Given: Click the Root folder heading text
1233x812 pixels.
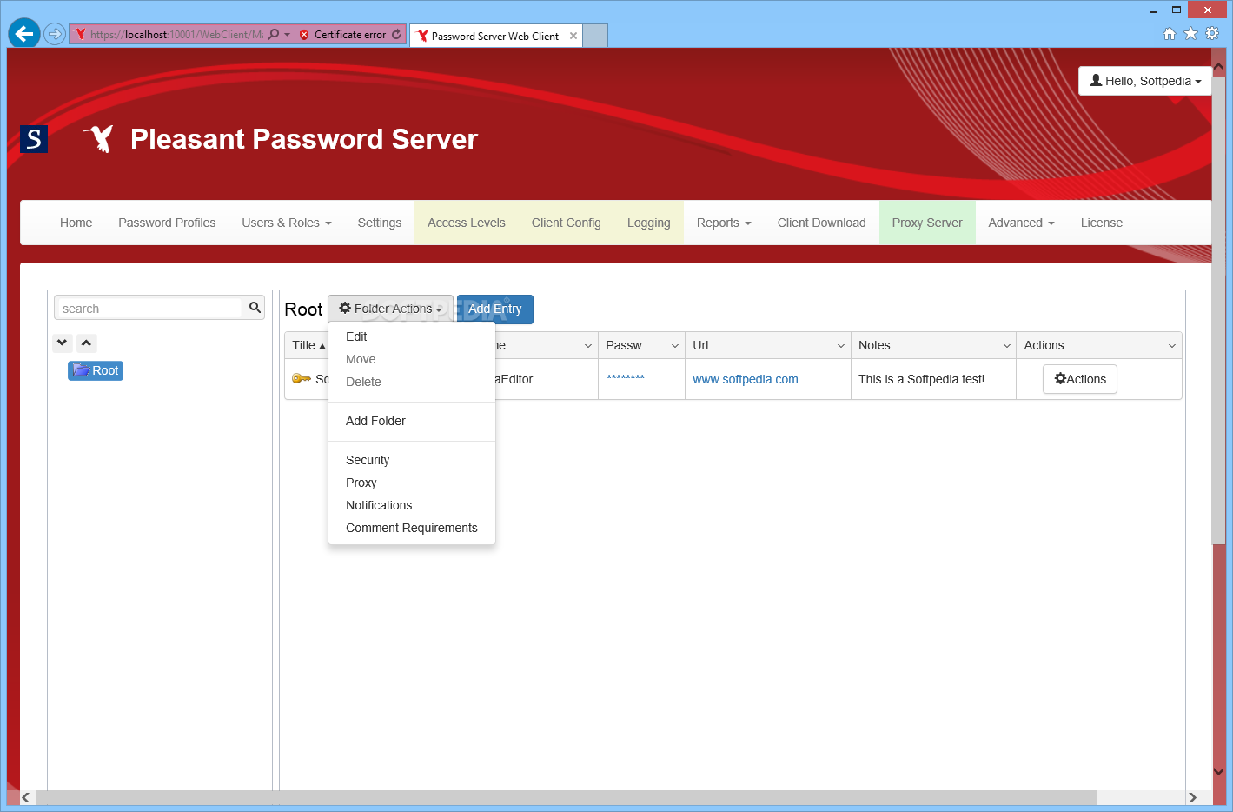Looking at the screenshot, I should [303, 309].
